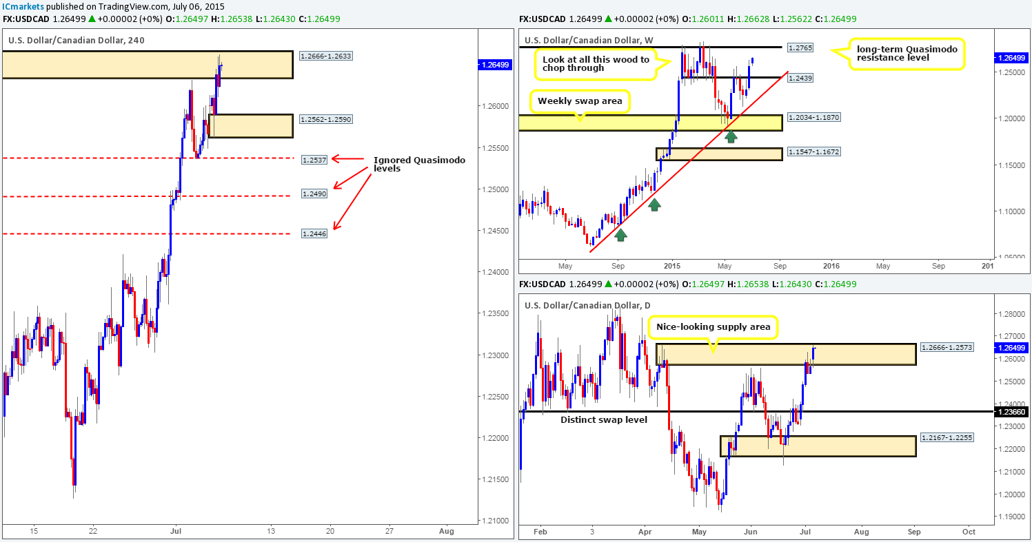Select the 'U.S. Dollar/Canadian Dollar, 240' chart title
1032x542 pixels.
77,41
